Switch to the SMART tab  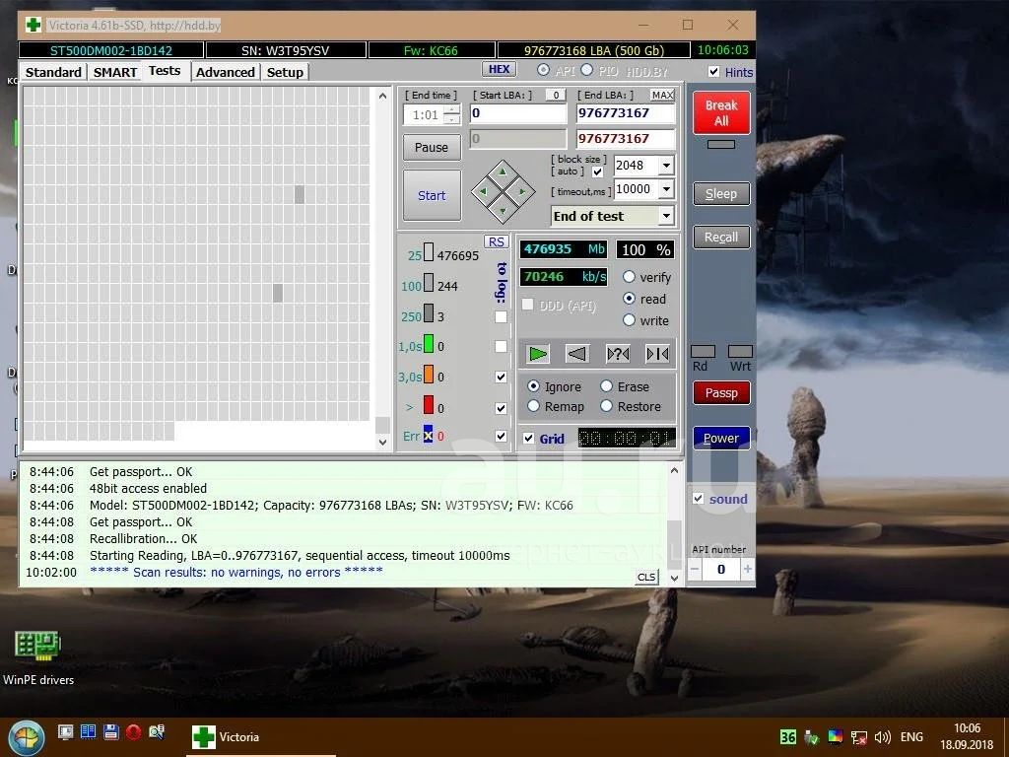[115, 72]
